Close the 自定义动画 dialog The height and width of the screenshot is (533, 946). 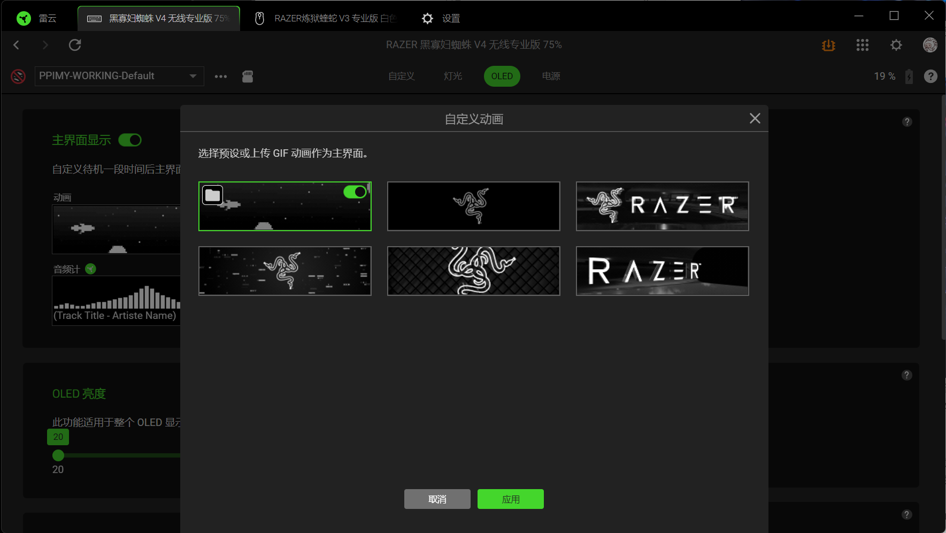click(755, 118)
